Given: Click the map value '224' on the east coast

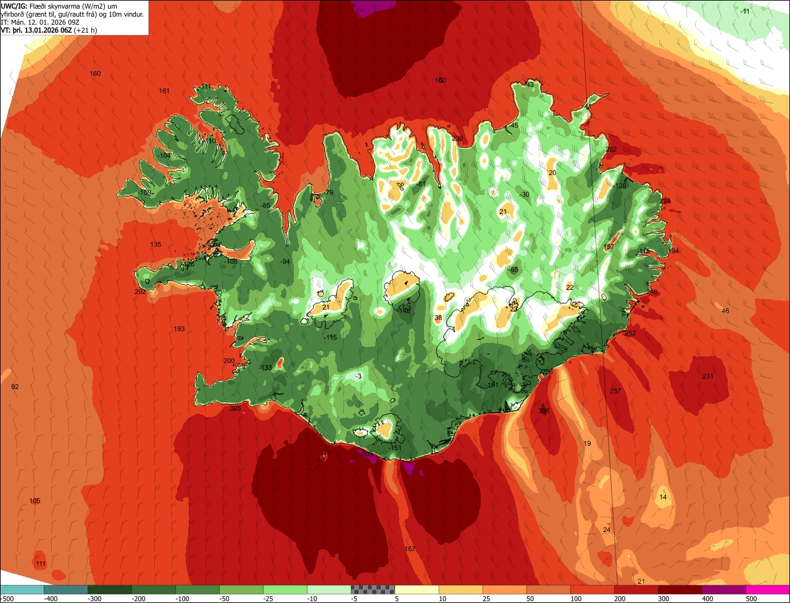Looking at the screenshot, I should 665,201.
